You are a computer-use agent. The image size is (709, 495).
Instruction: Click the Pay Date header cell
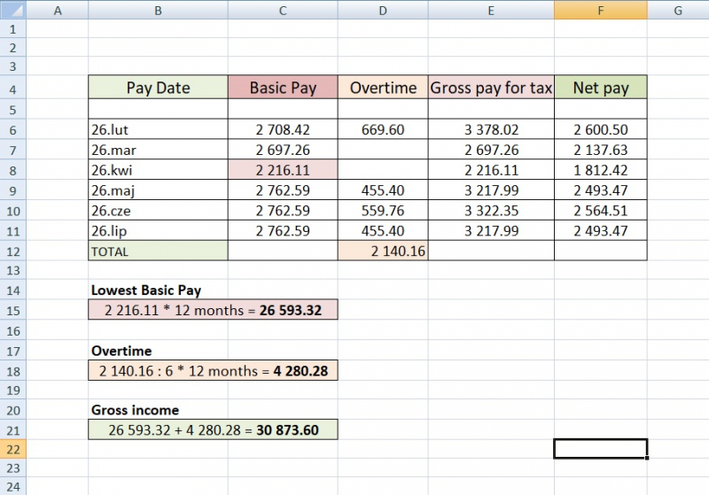[x=158, y=88]
